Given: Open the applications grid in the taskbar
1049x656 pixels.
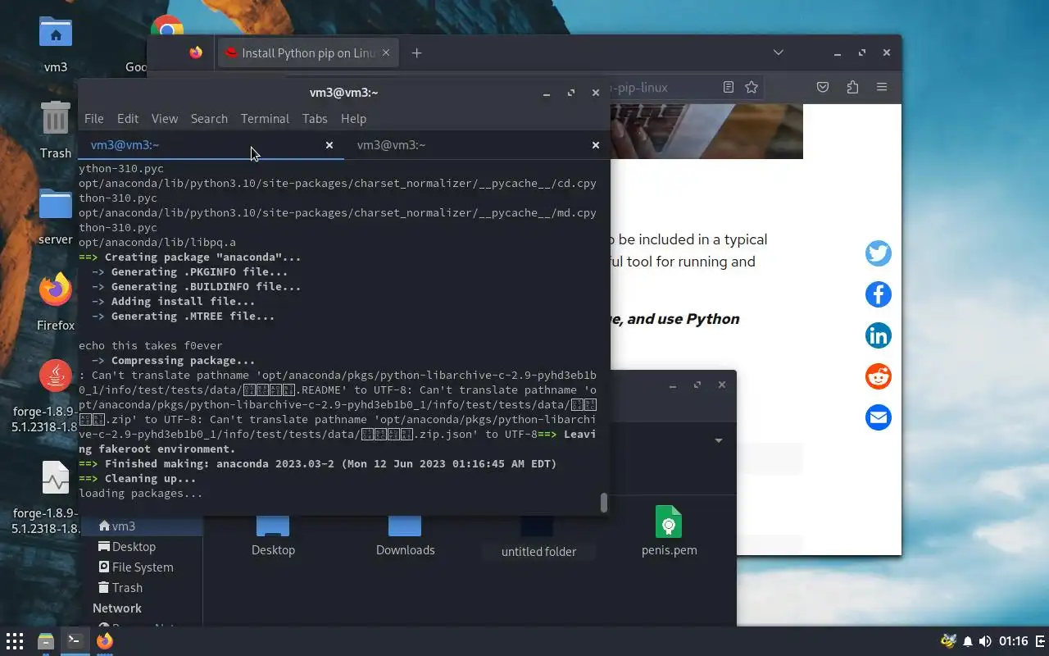Looking at the screenshot, I should coord(15,641).
